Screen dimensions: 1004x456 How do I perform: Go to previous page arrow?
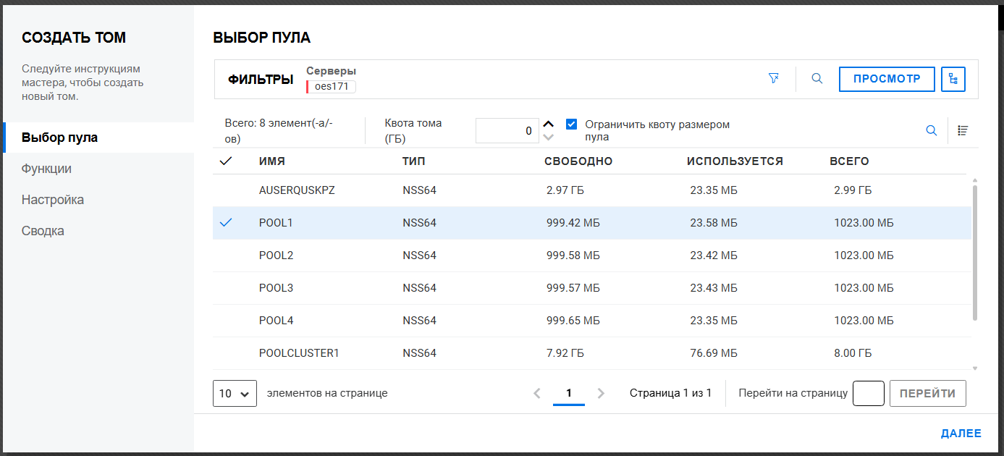(537, 393)
